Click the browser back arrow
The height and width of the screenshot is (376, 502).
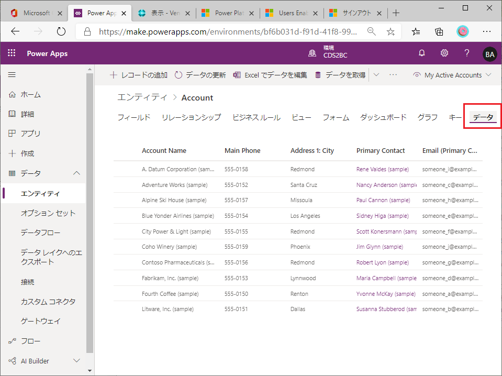(x=15, y=31)
